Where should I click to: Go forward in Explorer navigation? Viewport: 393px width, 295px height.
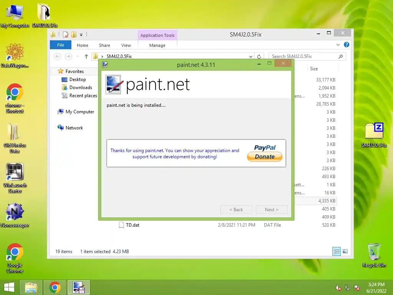point(68,56)
